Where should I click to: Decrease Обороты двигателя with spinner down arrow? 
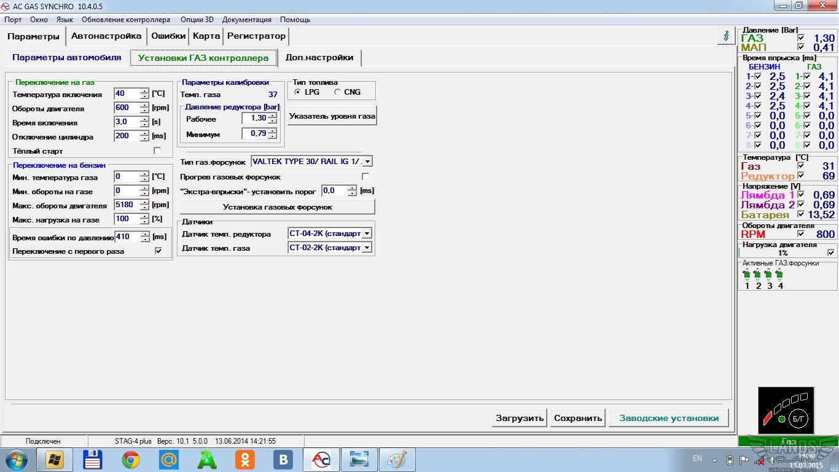[144, 111]
